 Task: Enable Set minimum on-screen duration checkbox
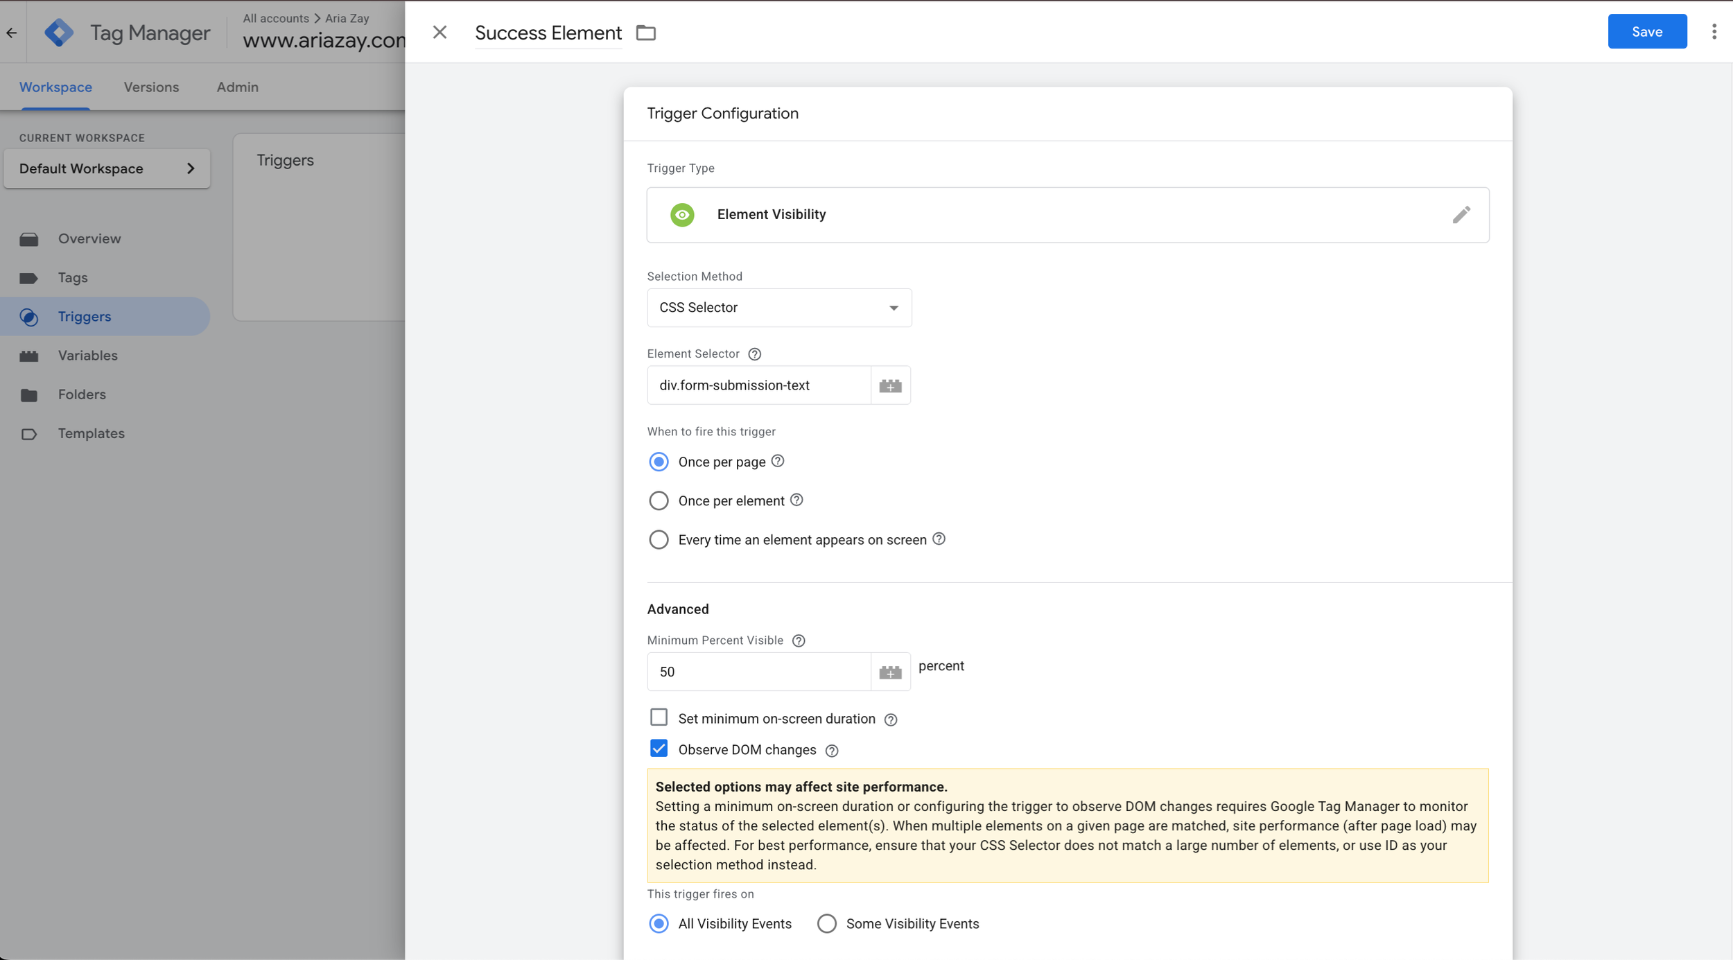click(x=659, y=717)
